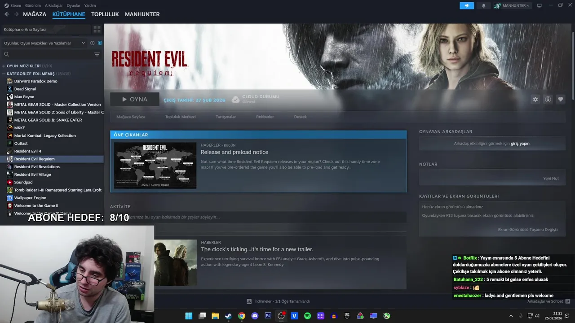
Task: Open the Tartışmalar link
Action: pyautogui.click(x=226, y=117)
